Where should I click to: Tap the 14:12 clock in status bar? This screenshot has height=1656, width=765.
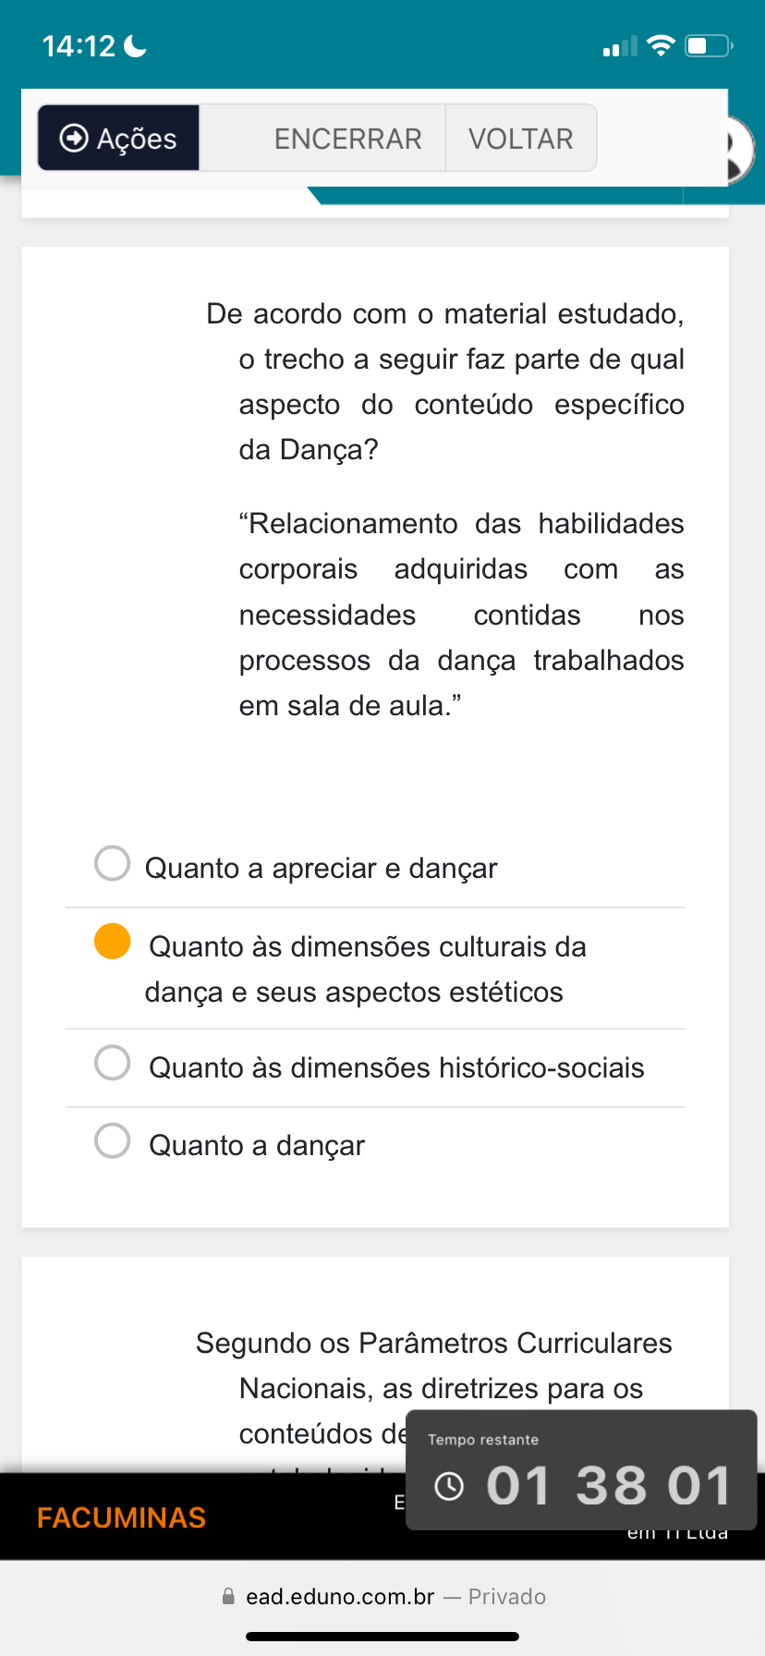pyautogui.click(x=79, y=45)
